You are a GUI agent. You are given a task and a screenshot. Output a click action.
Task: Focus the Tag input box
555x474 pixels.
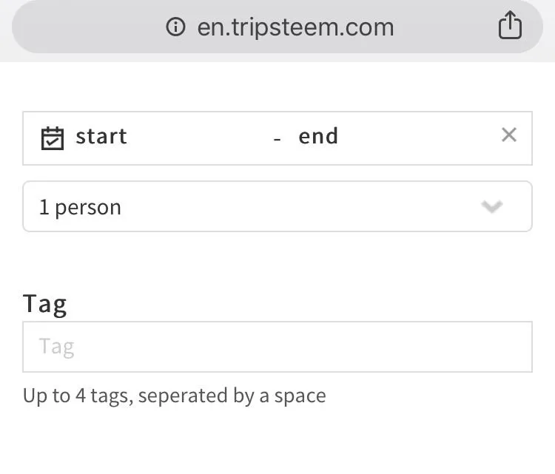(277, 347)
